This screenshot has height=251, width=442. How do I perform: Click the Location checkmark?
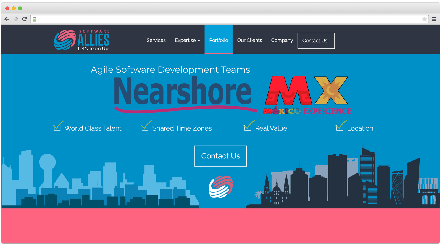(x=341, y=126)
